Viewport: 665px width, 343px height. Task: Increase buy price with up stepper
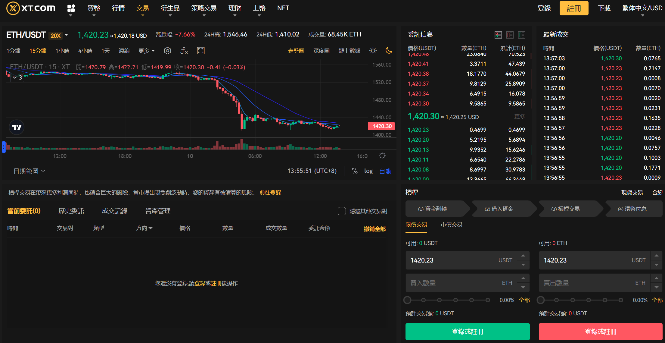pos(523,256)
